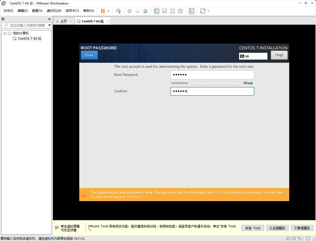This screenshot has height=241, width=316.
Task: Click the password strength bar
Action: click(205, 83)
